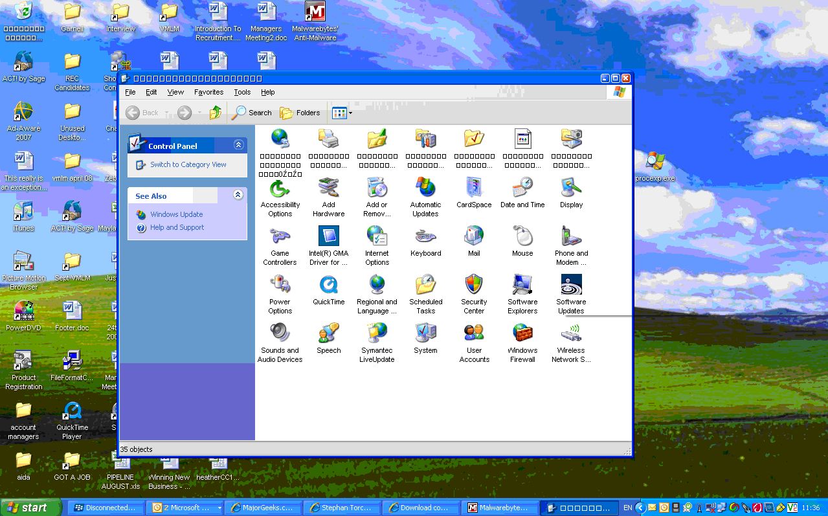Open the Views dropdown in toolbar
Viewport: 828px width, 516px height.
coord(342,113)
